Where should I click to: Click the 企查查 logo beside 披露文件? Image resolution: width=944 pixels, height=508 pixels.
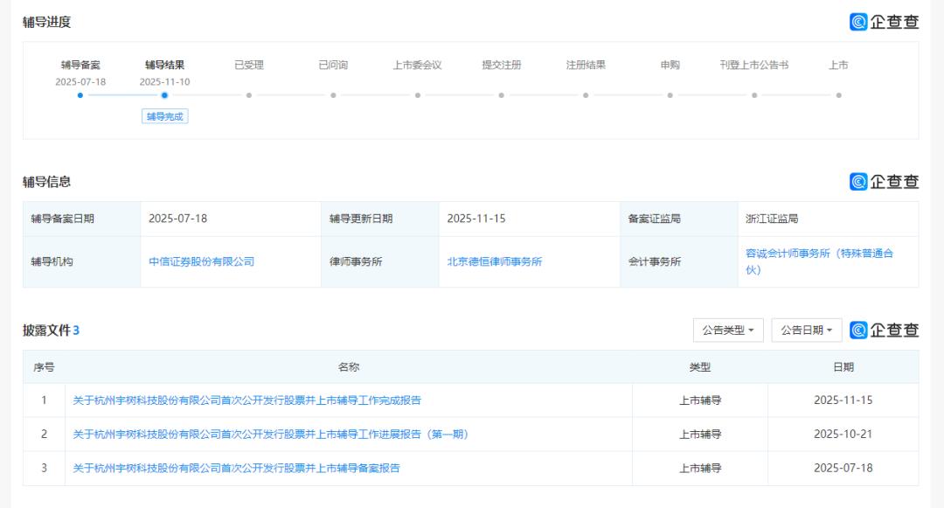884,330
